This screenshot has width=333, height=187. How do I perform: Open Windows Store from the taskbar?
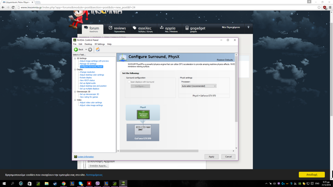[29, 183]
